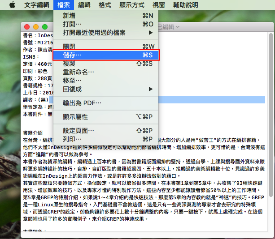Image resolution: width=275 pixels, height=239 pixels.
Task: Expand the 回復成 submenu
Action: (x=106, y=89)
